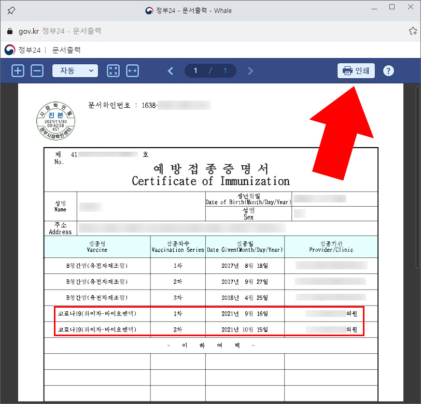The height and width of the screenshot is (404, 421).
Task: Click the lock site security icon
Action: click(10, 31)
